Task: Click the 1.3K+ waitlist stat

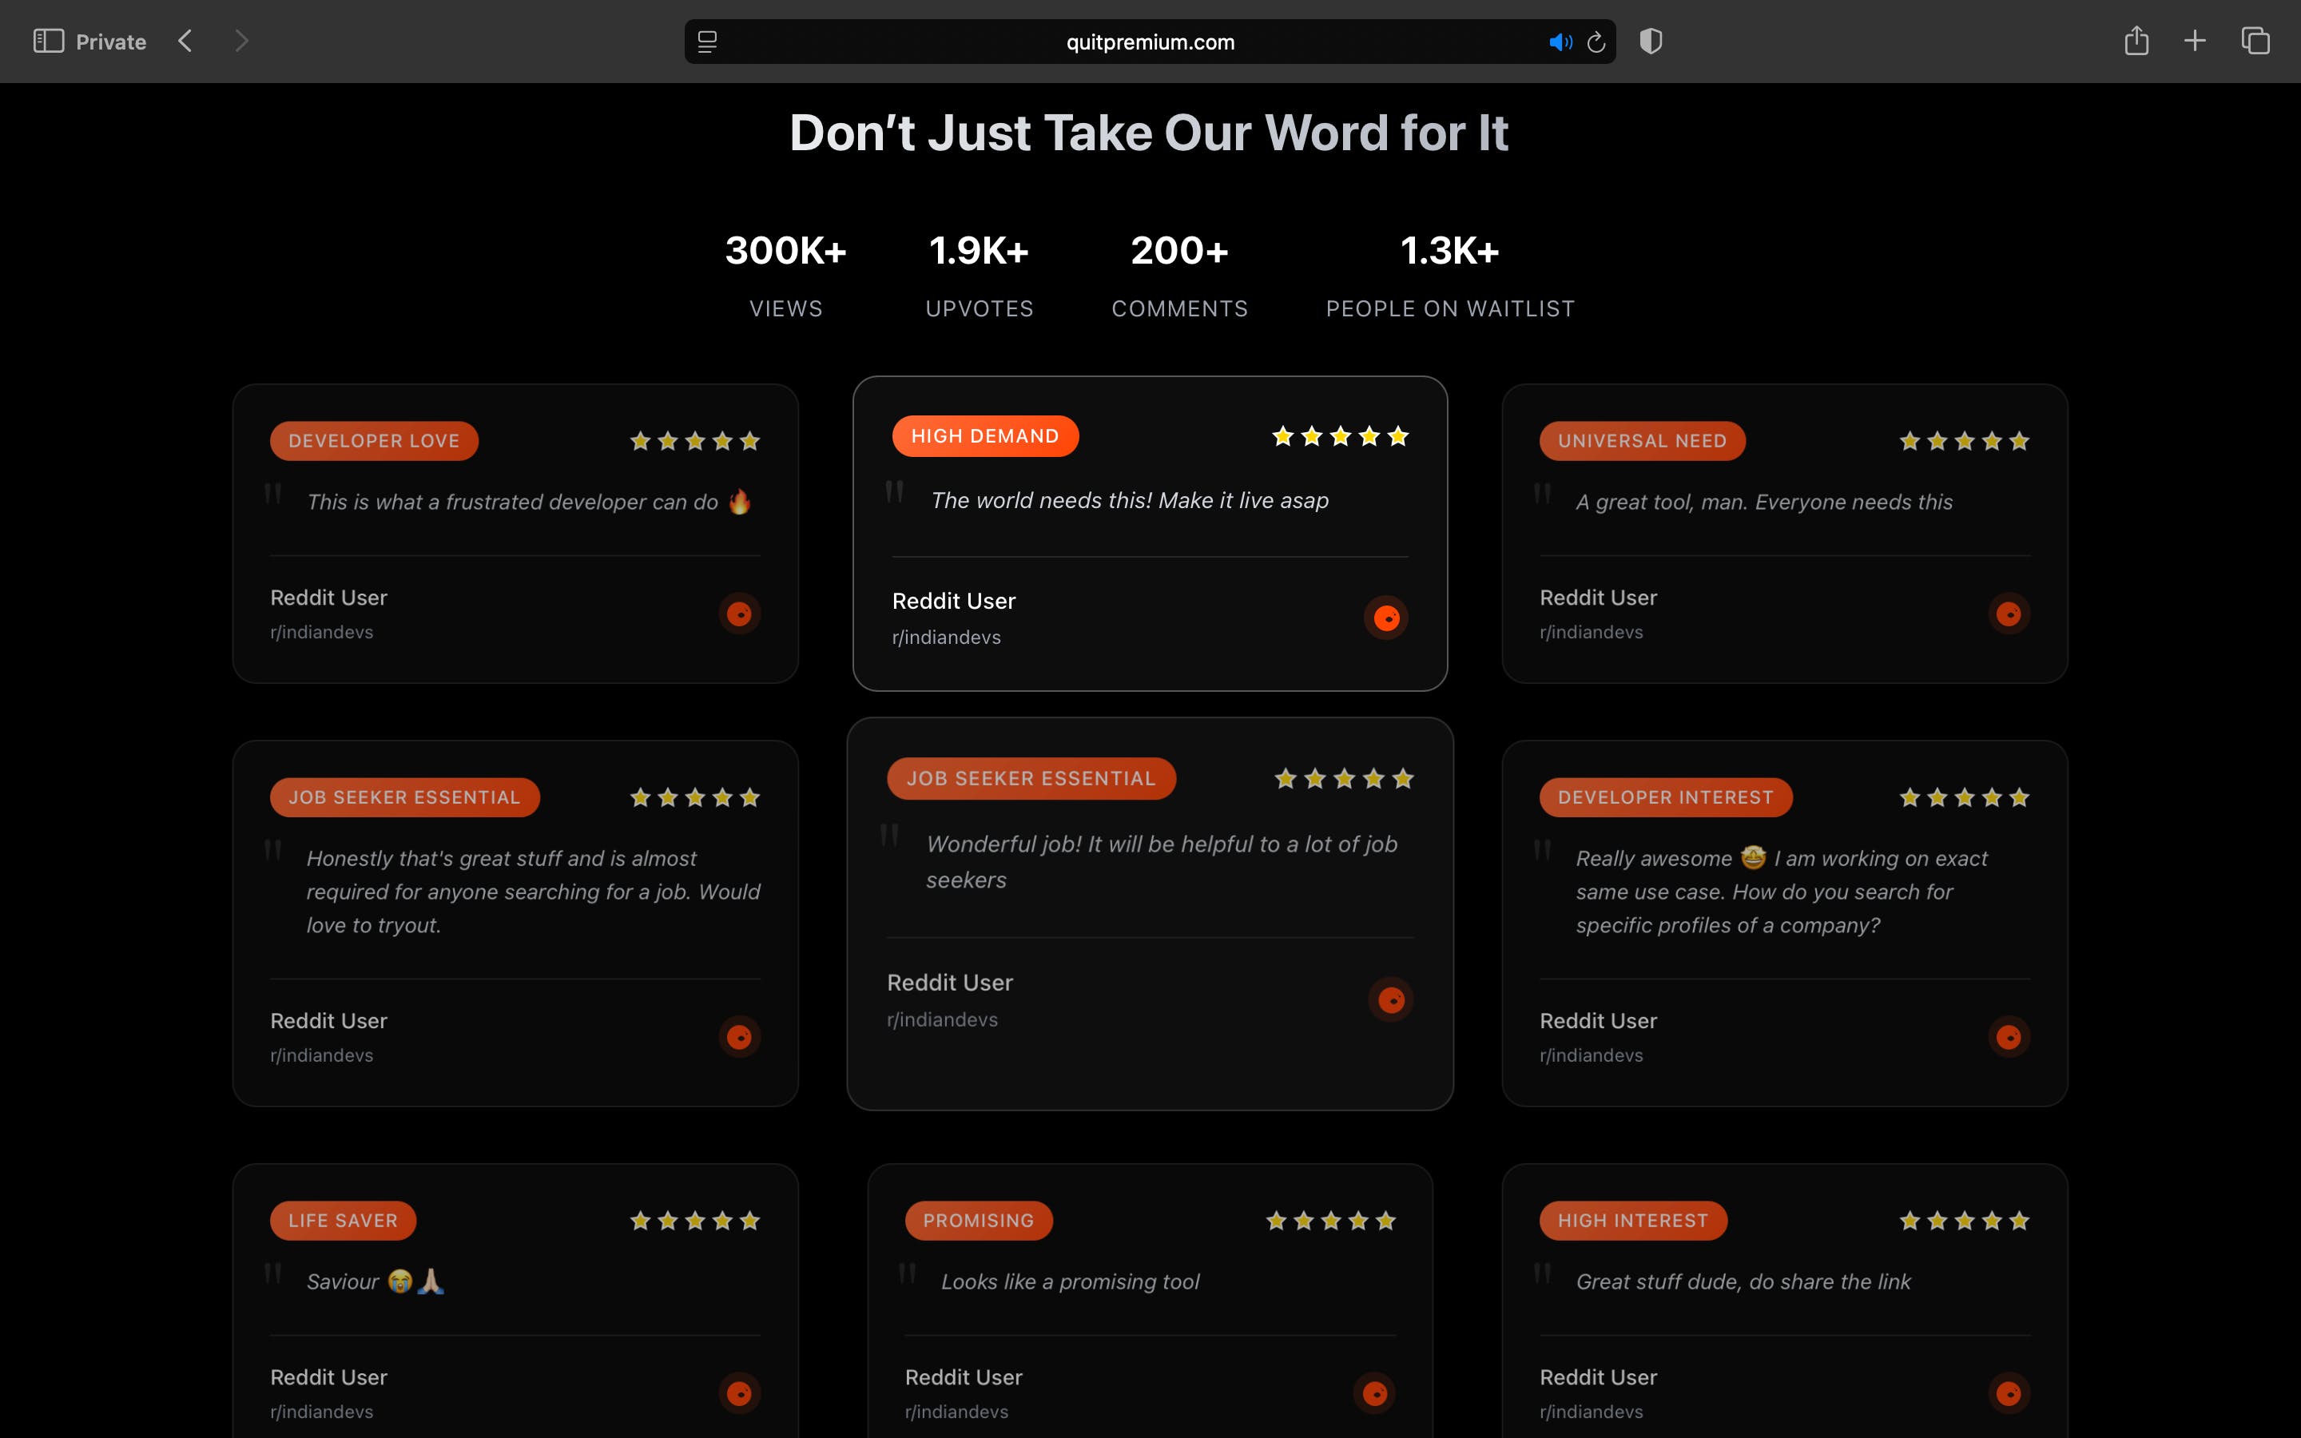Action: tap(1449, 251)
